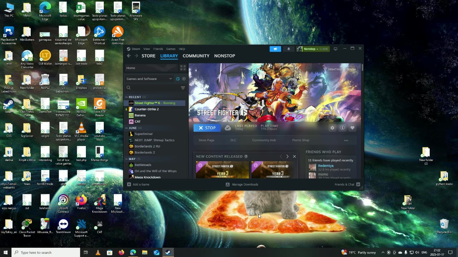This screenshot has width=458, height=257.
Task: Show previous new content item
Action: pyautogui.click(x=281, y=156)
